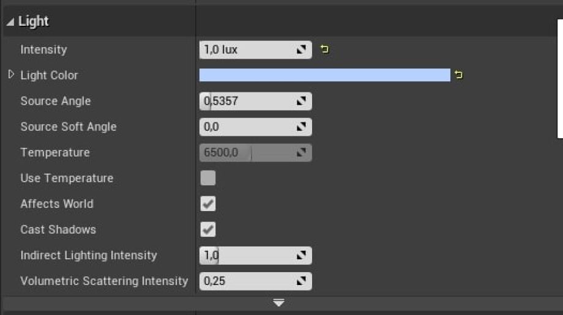Click the Intensity lux value field
This screenshot has width=563, height=315.
pos(245,50)
